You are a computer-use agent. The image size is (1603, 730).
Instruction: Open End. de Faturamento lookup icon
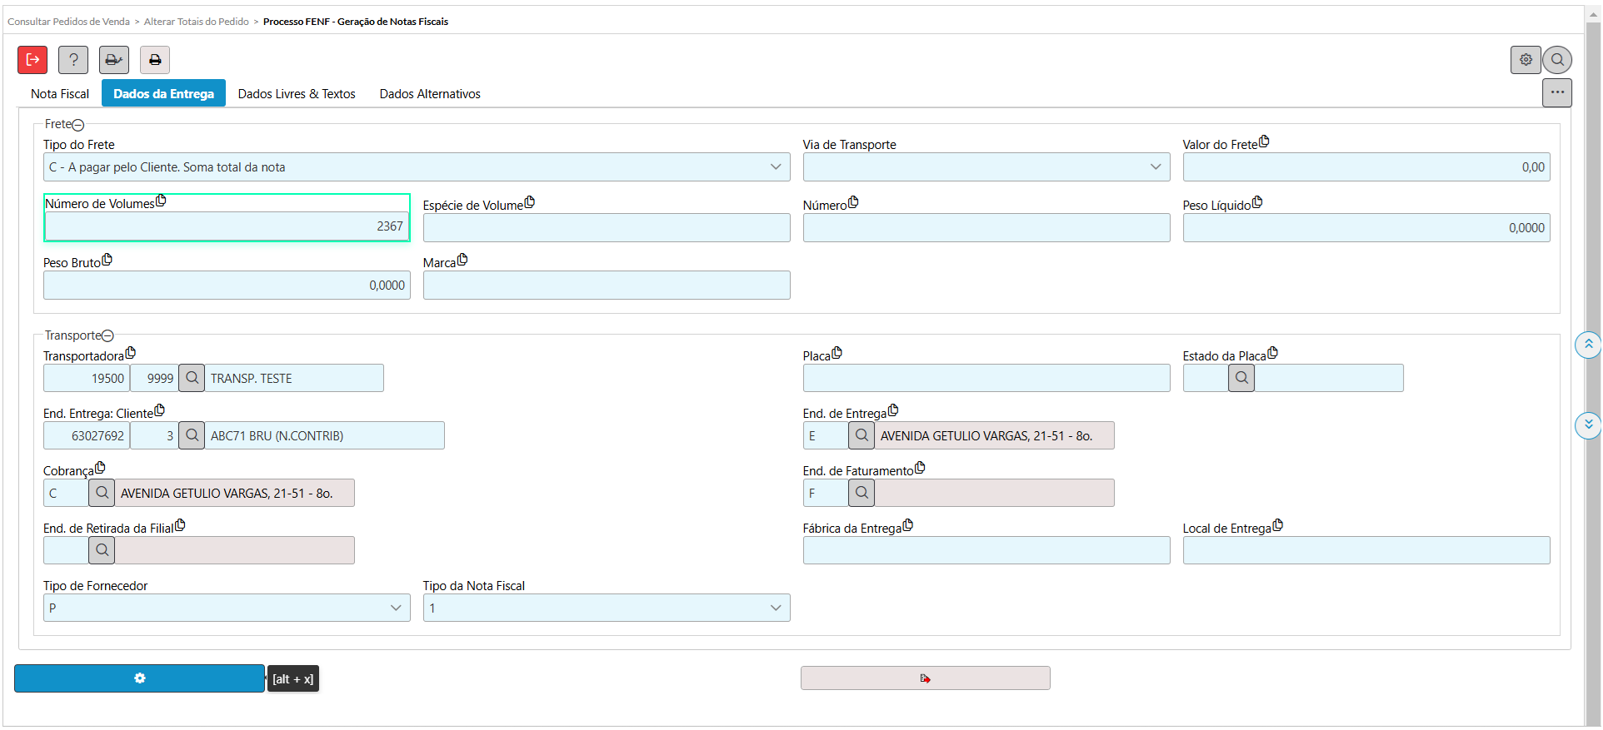click(x=861, y=493)
